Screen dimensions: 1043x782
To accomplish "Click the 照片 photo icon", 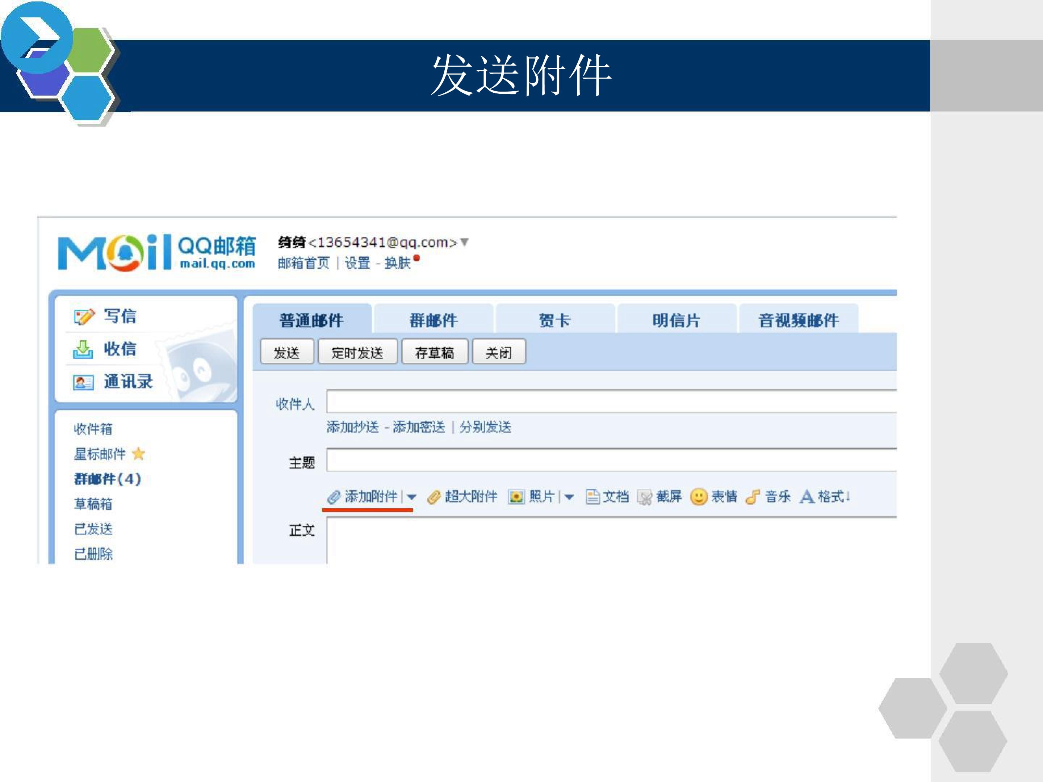I will pos(516,496).
